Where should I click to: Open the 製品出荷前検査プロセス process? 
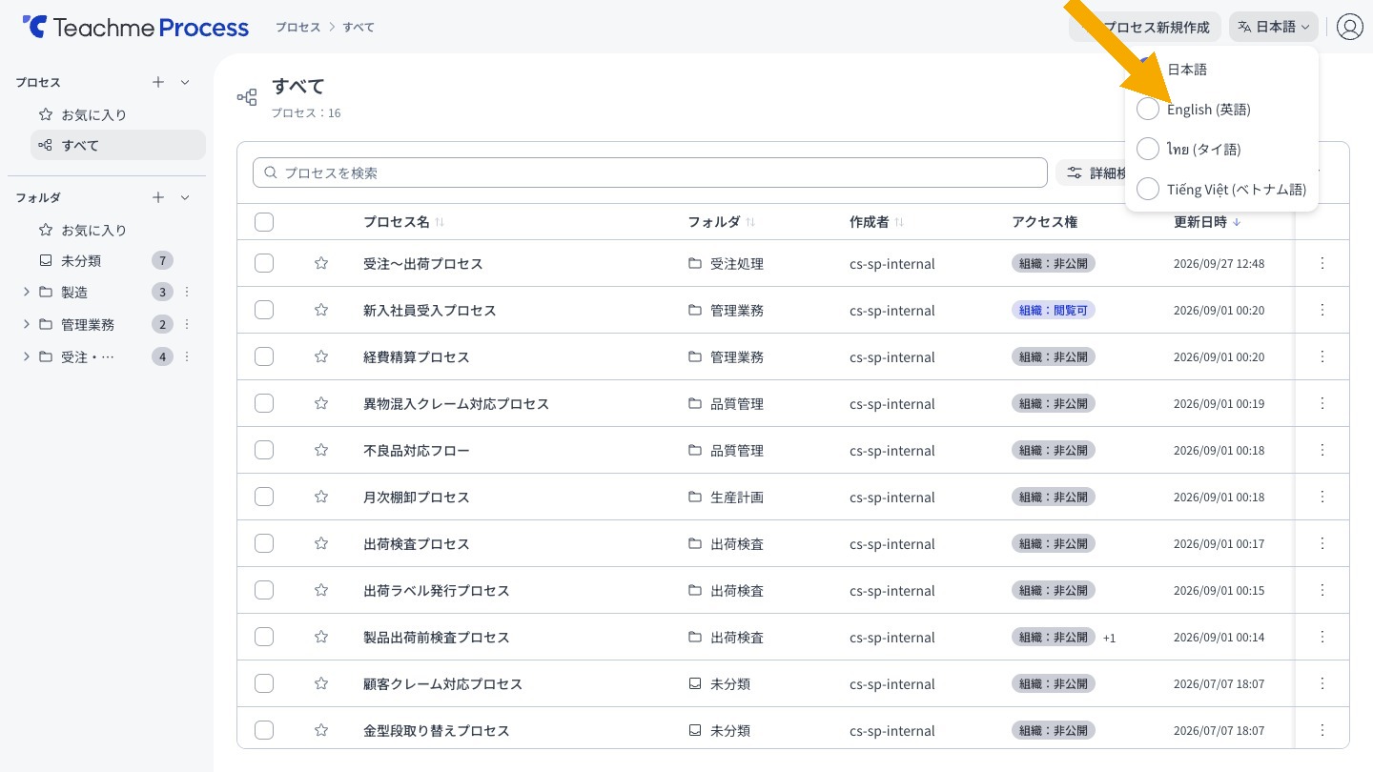click(x=437, y=637)
